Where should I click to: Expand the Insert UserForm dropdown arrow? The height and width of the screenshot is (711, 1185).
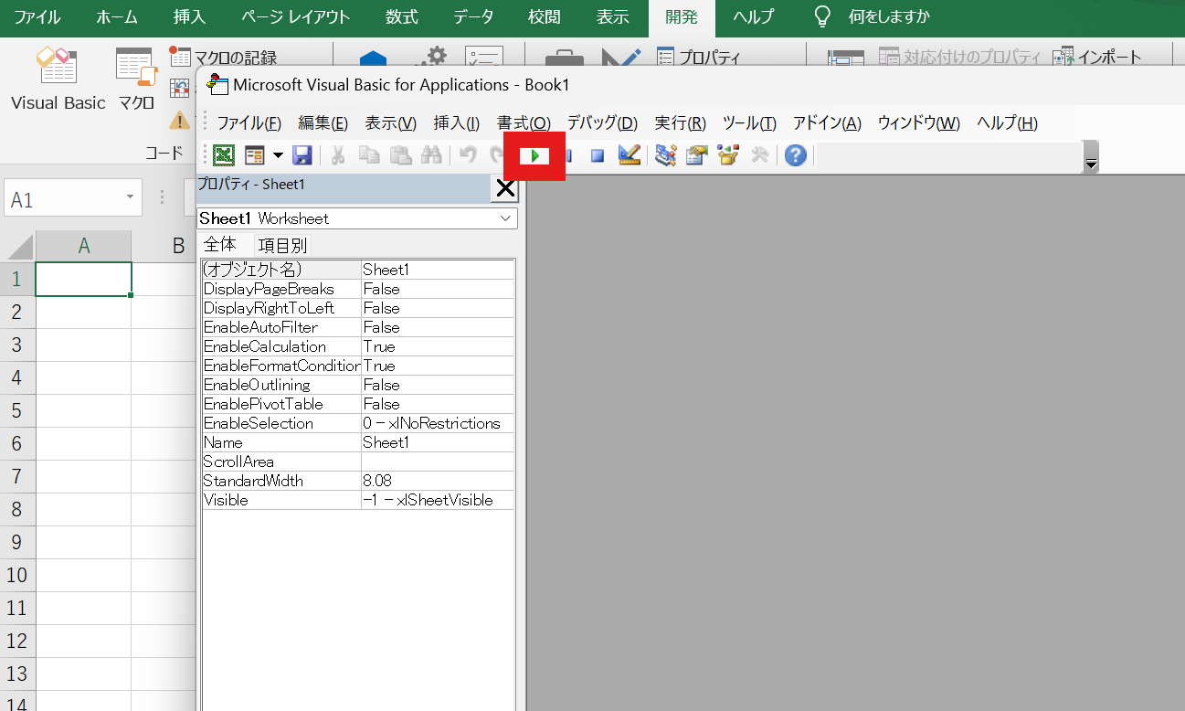[x=278, y=156]
